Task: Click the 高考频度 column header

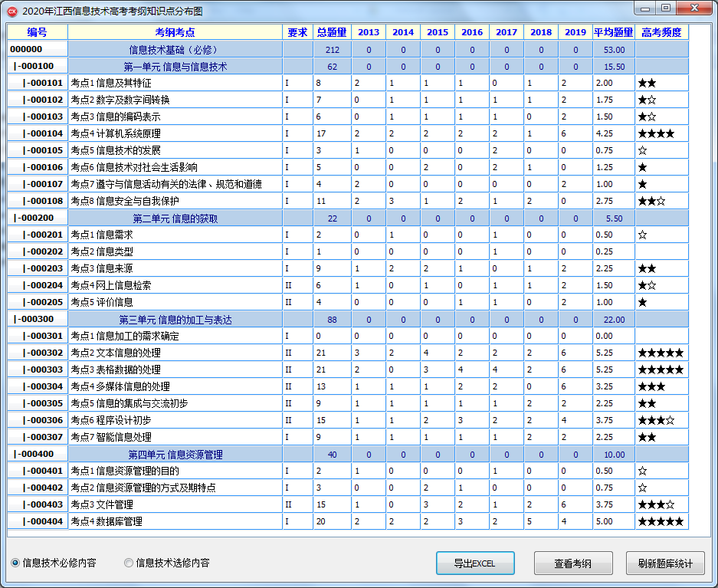Action: point(661,32)
